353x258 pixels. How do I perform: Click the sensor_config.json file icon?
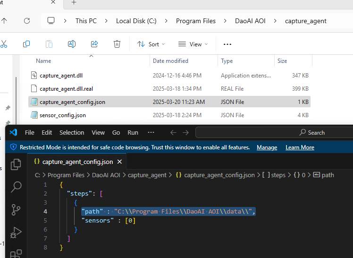(34, 115)
